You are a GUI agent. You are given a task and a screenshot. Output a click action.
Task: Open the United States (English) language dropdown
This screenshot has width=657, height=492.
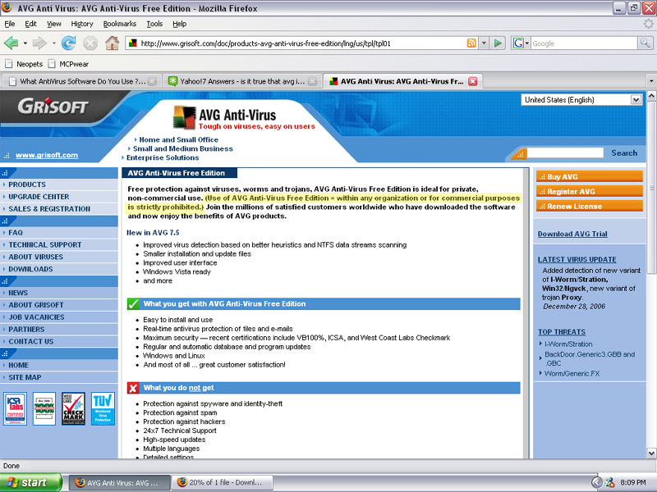click(x=581, y=99)
